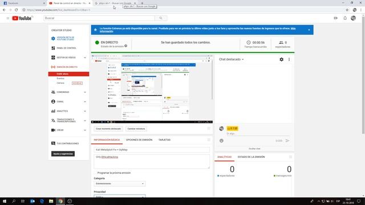The image size is (365, 205).
Task: Click the Emisión en directo broadcast icon
Action: (x=53, y=67)
